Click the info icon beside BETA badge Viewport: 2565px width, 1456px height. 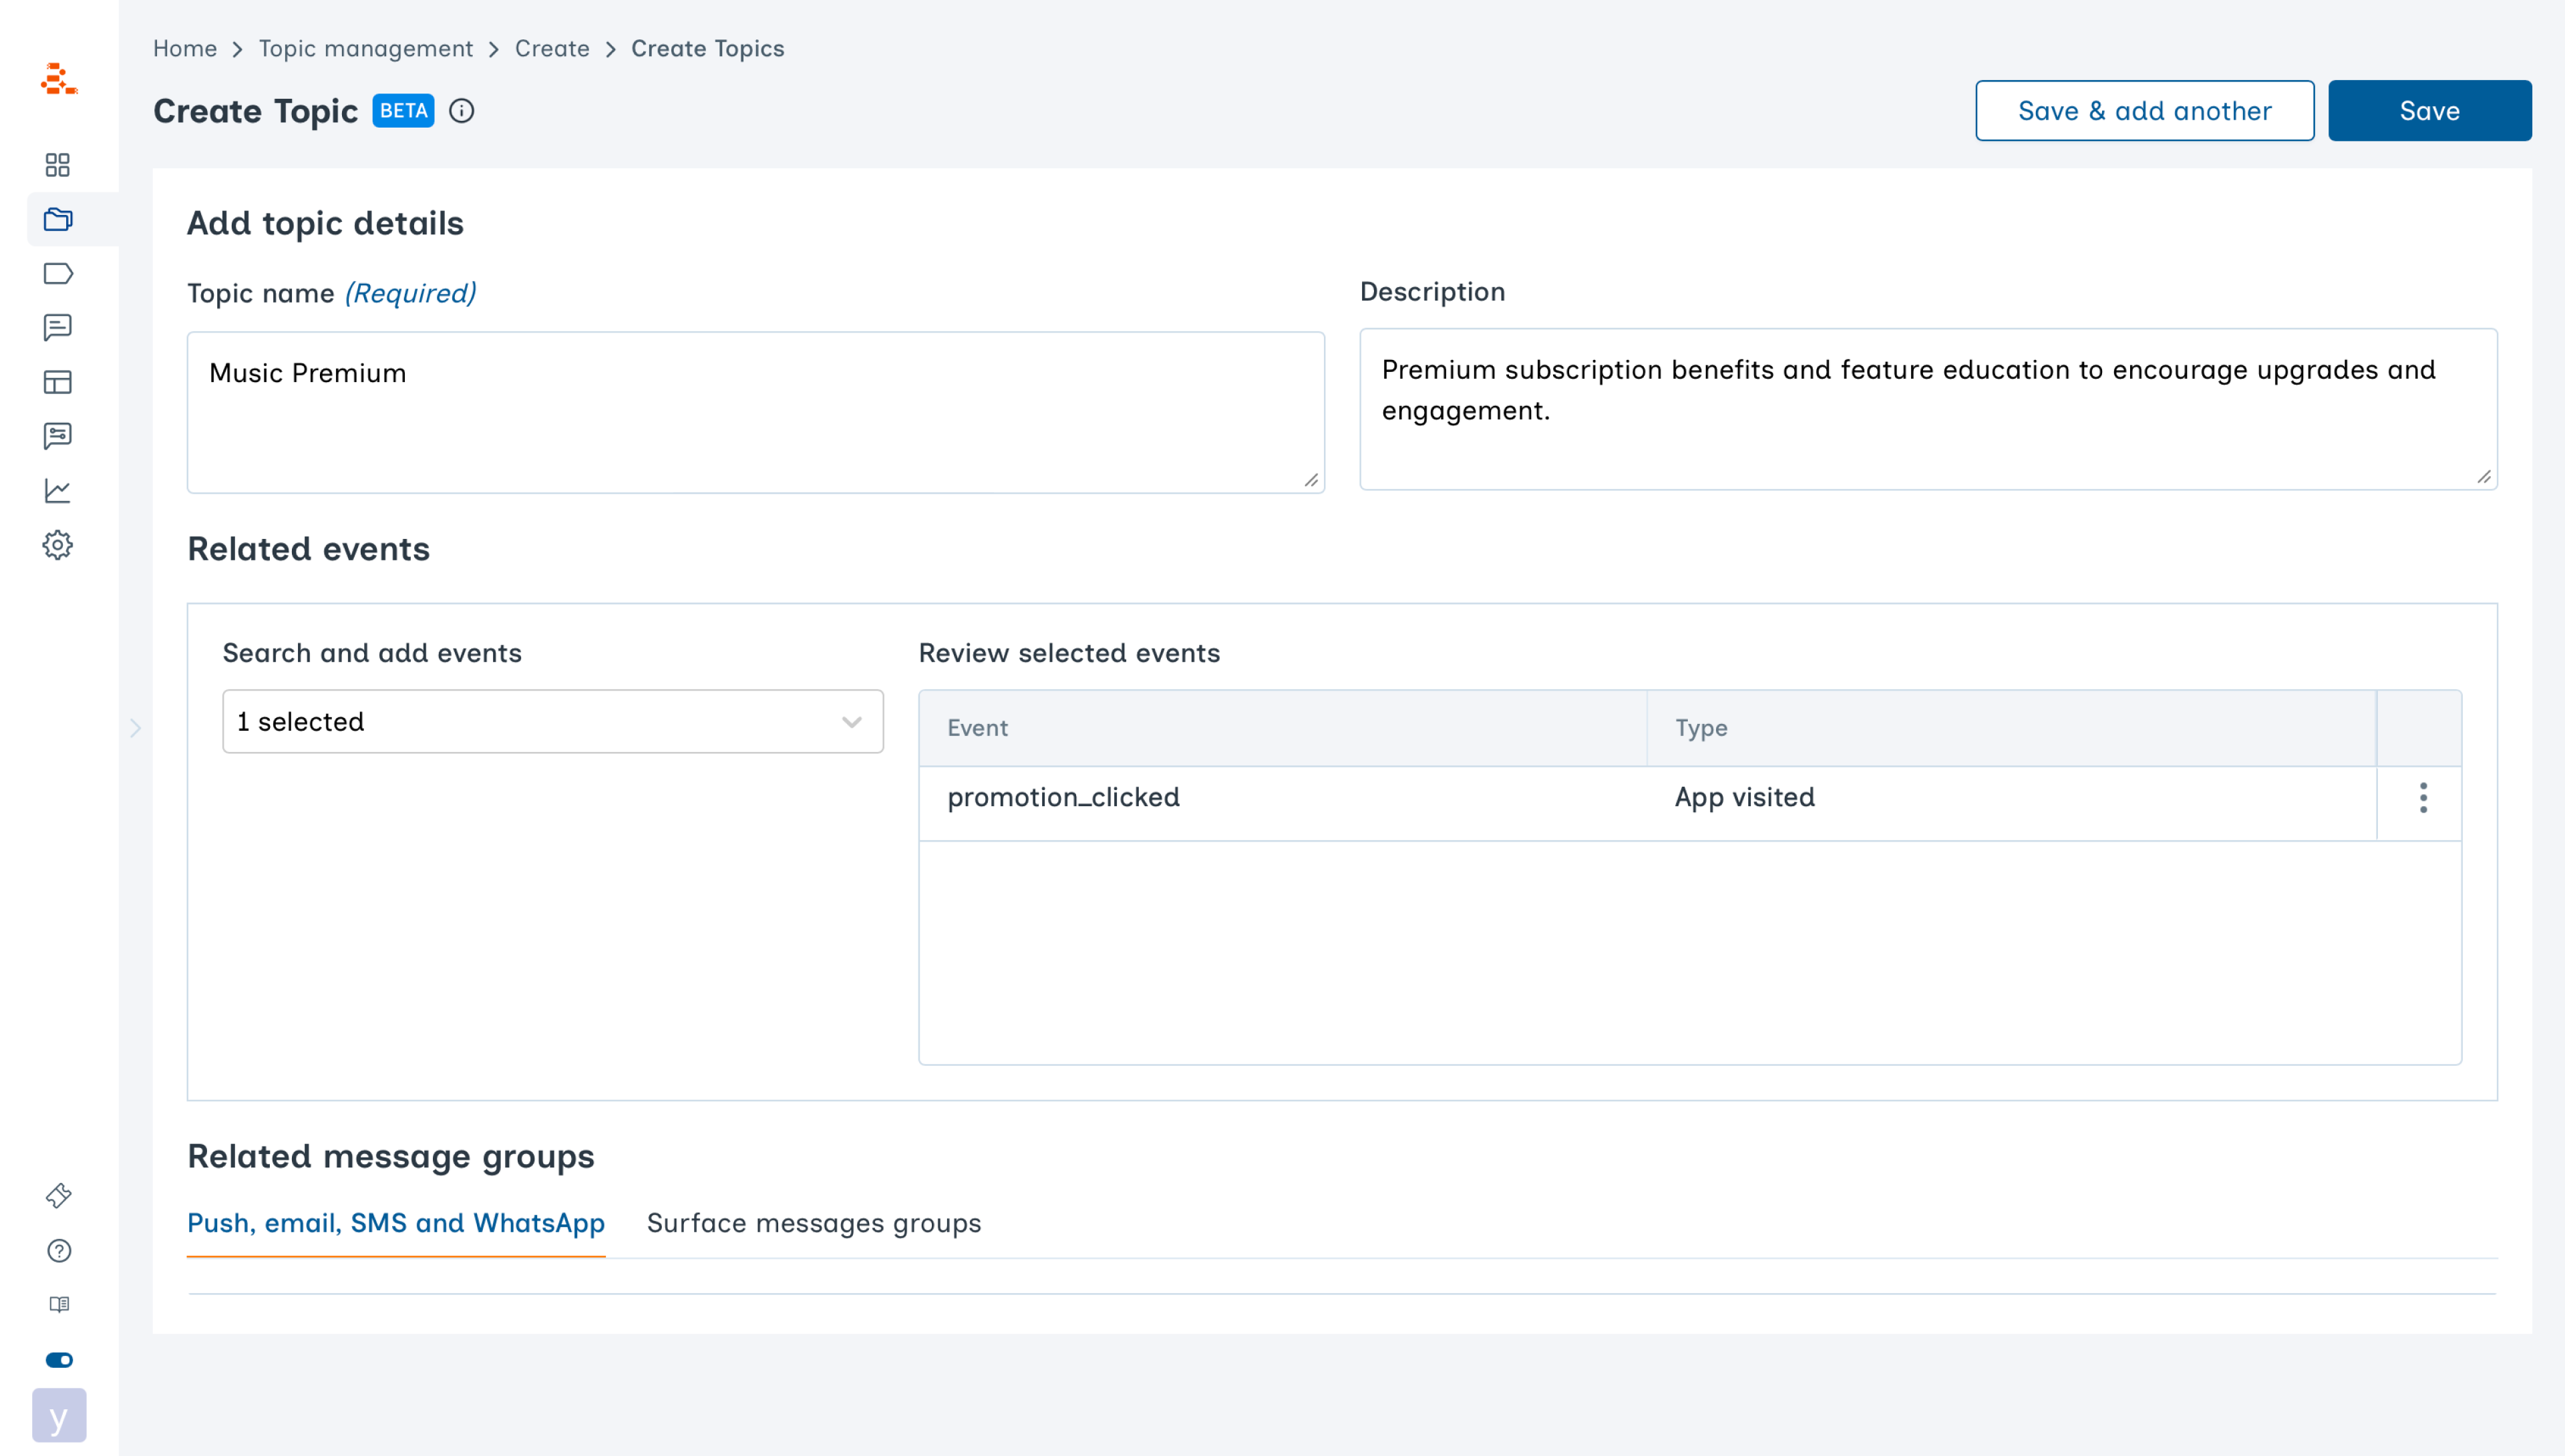pos(461,111)
